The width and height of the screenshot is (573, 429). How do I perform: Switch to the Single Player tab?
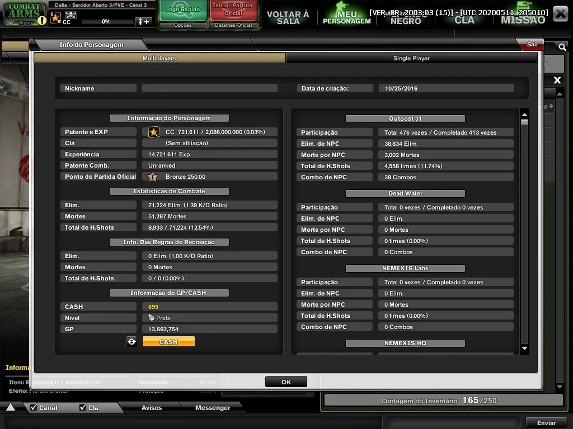pyautogui.click(x=411, y=58)
